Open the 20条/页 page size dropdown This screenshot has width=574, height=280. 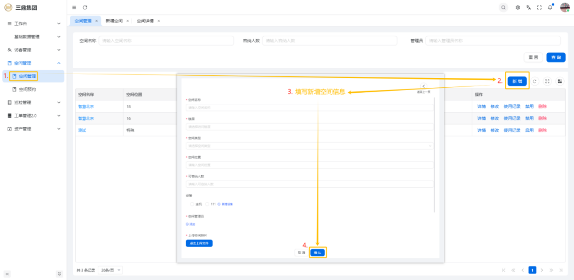click(112, 270)
